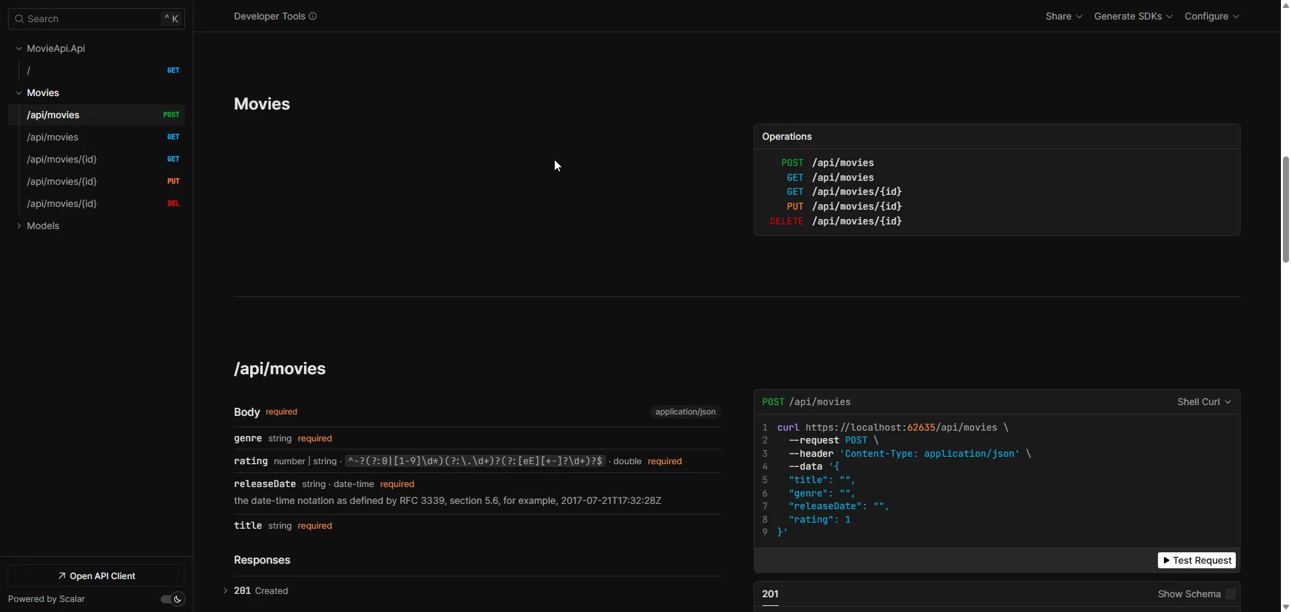Open API Client from the sidebar

pos(96,576)
